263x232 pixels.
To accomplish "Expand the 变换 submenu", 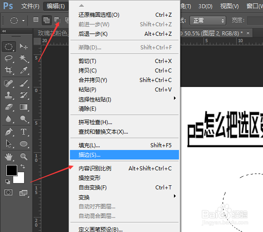I will [x=124, y=197].
